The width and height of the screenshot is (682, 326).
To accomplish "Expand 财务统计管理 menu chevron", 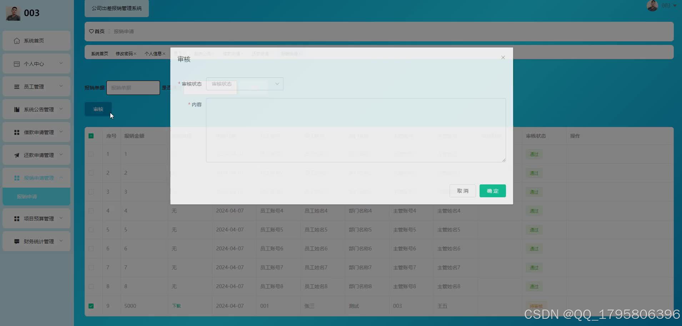I will point(61,241).
